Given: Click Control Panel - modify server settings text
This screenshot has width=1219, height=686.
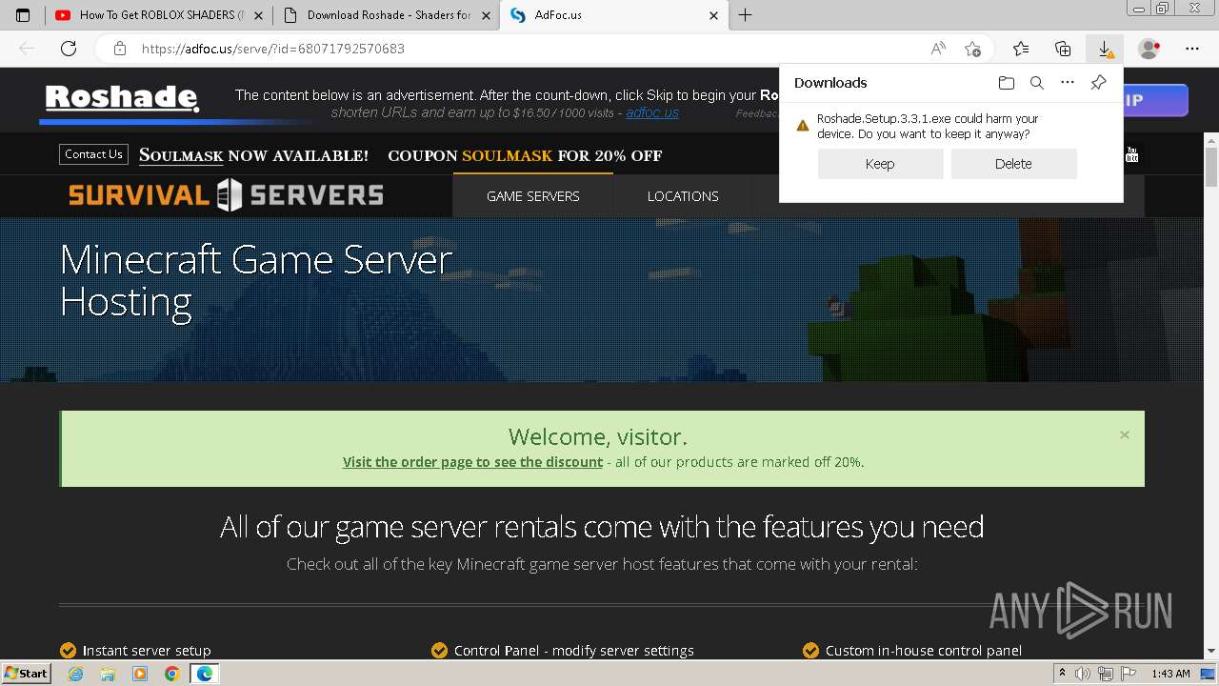Looking at the screenshot, I should coord(573,651).
